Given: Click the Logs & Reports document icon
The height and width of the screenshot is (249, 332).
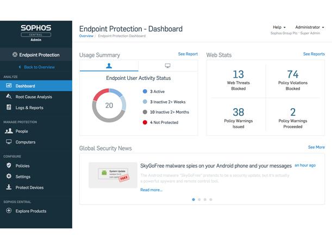Looking at the screenshot, I should (x=9, y=107).
